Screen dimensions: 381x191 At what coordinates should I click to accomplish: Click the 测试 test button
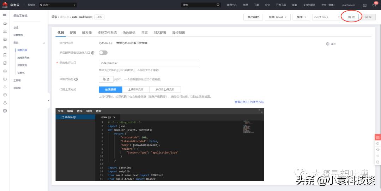point(351,17)
